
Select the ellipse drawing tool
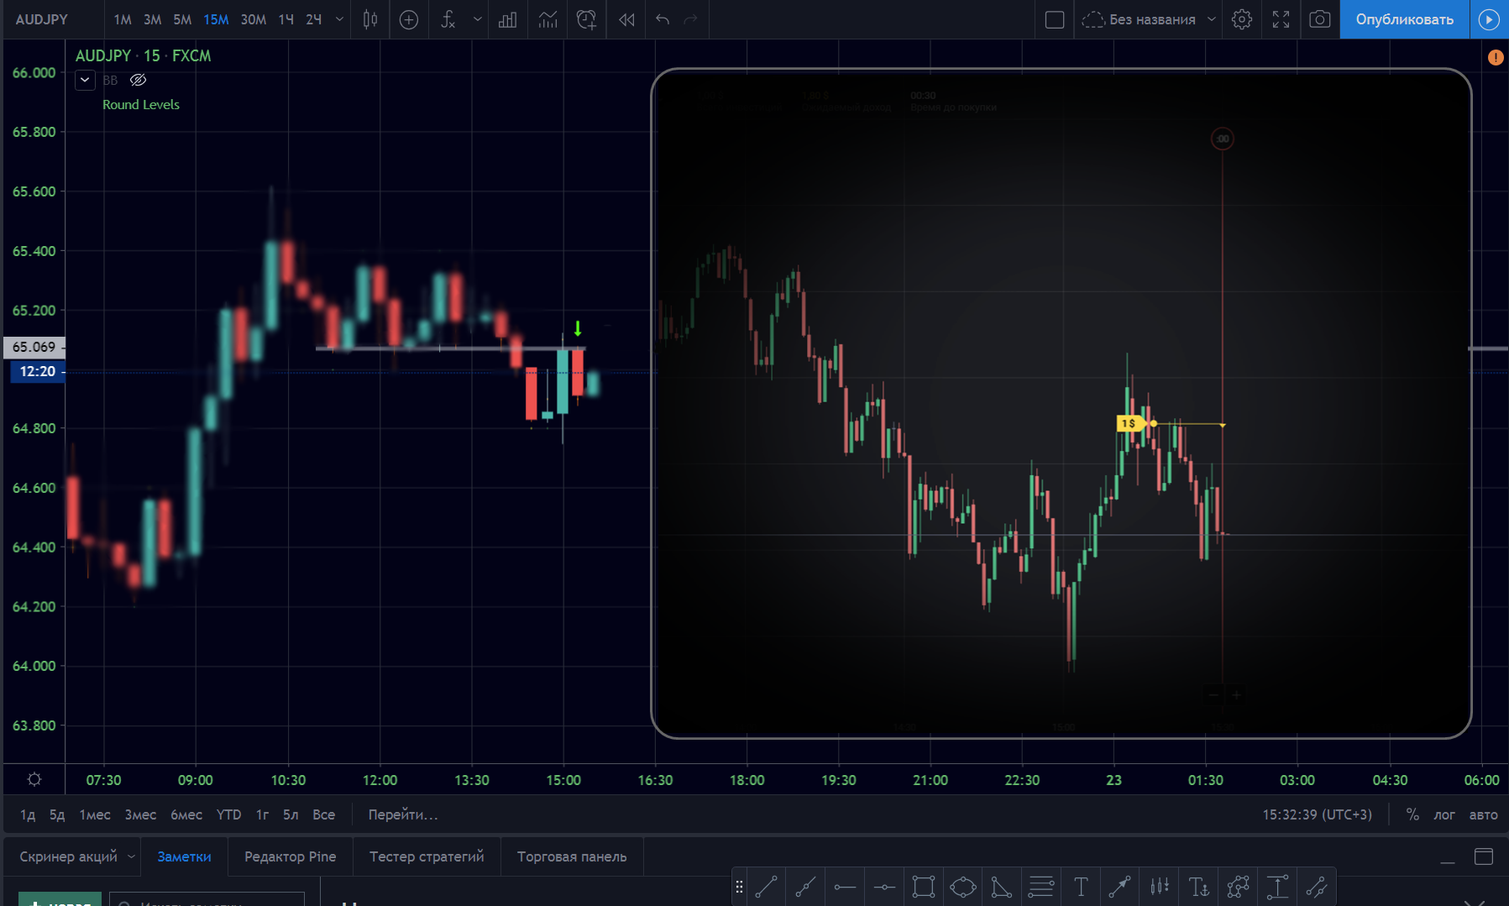963,887
